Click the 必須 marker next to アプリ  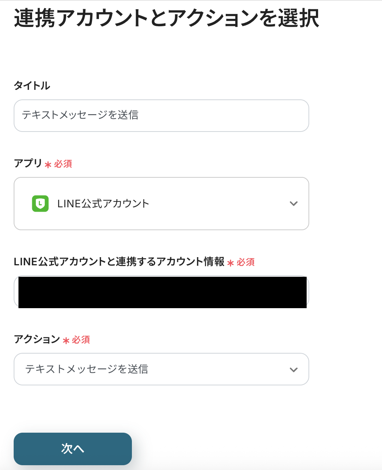(x=63, y=164)
